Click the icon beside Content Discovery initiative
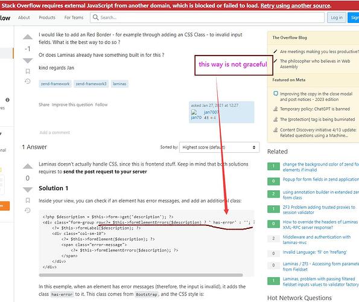359x302 pixels. 276,130
